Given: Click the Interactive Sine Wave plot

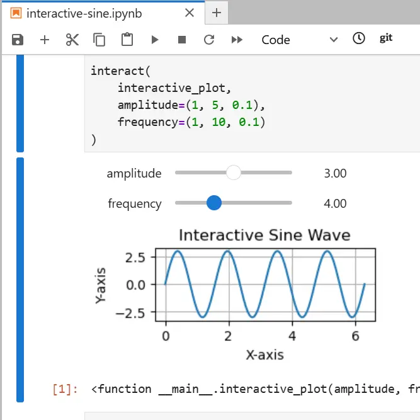Looking at the screenshot, I should [264, 285].
